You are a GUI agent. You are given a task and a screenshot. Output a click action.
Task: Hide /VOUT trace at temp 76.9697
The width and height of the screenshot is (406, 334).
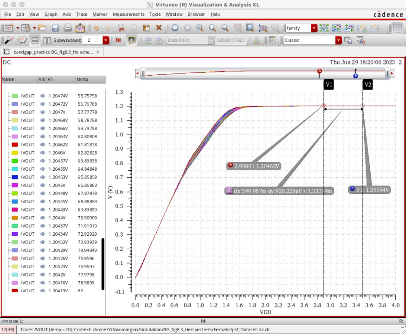pos(43,266)
